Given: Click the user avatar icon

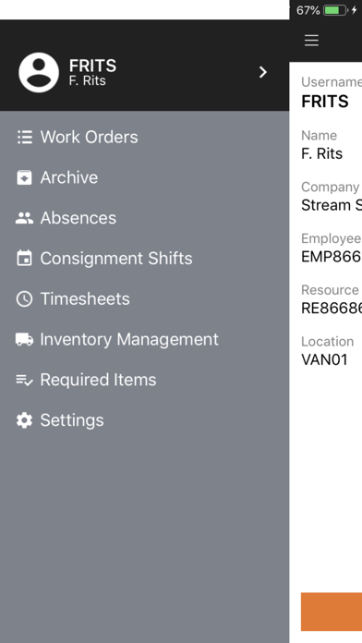Looking at the screenshot, I should tap(39, 72).
